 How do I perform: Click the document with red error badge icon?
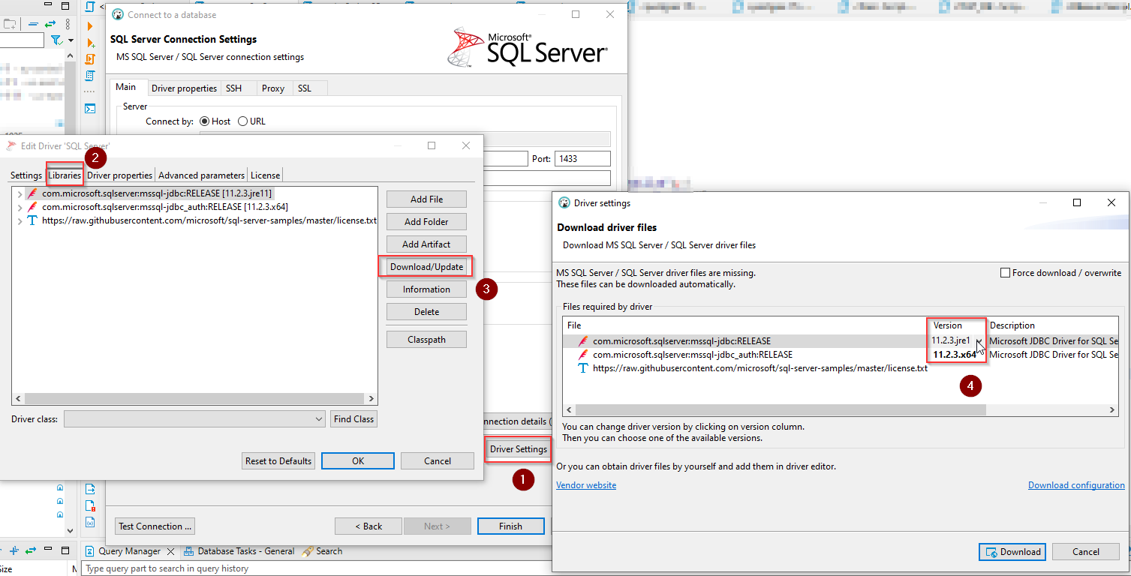tap(89, 506)
